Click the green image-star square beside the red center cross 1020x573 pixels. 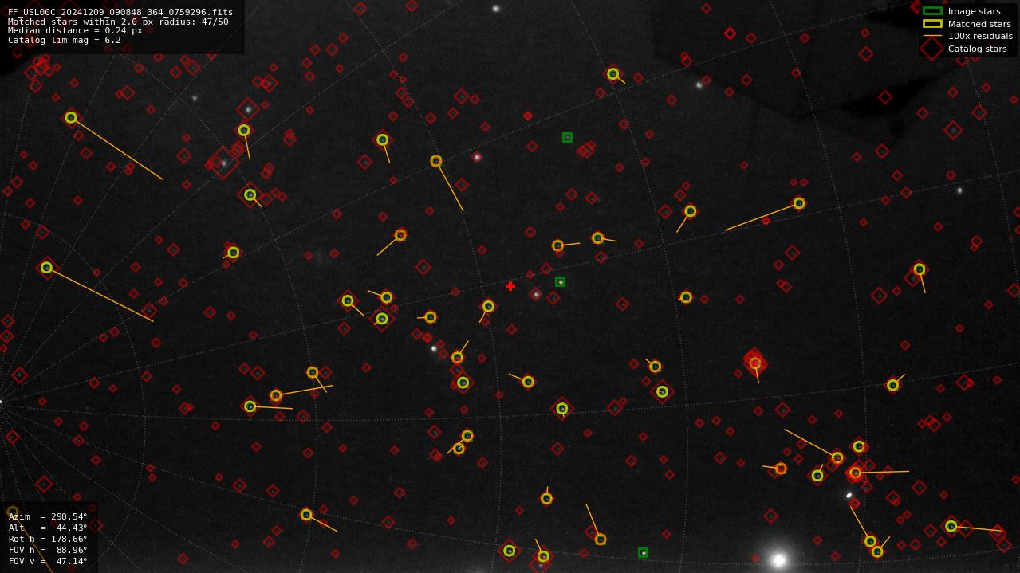click(561, 281)
